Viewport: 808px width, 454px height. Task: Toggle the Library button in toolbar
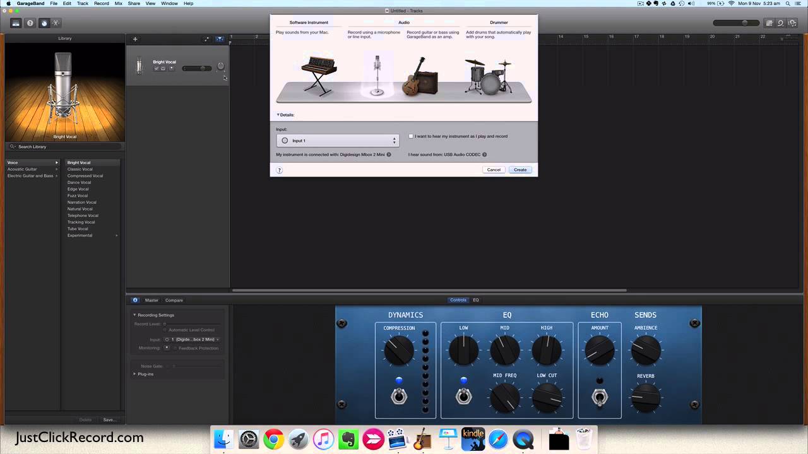pos(16,23)
